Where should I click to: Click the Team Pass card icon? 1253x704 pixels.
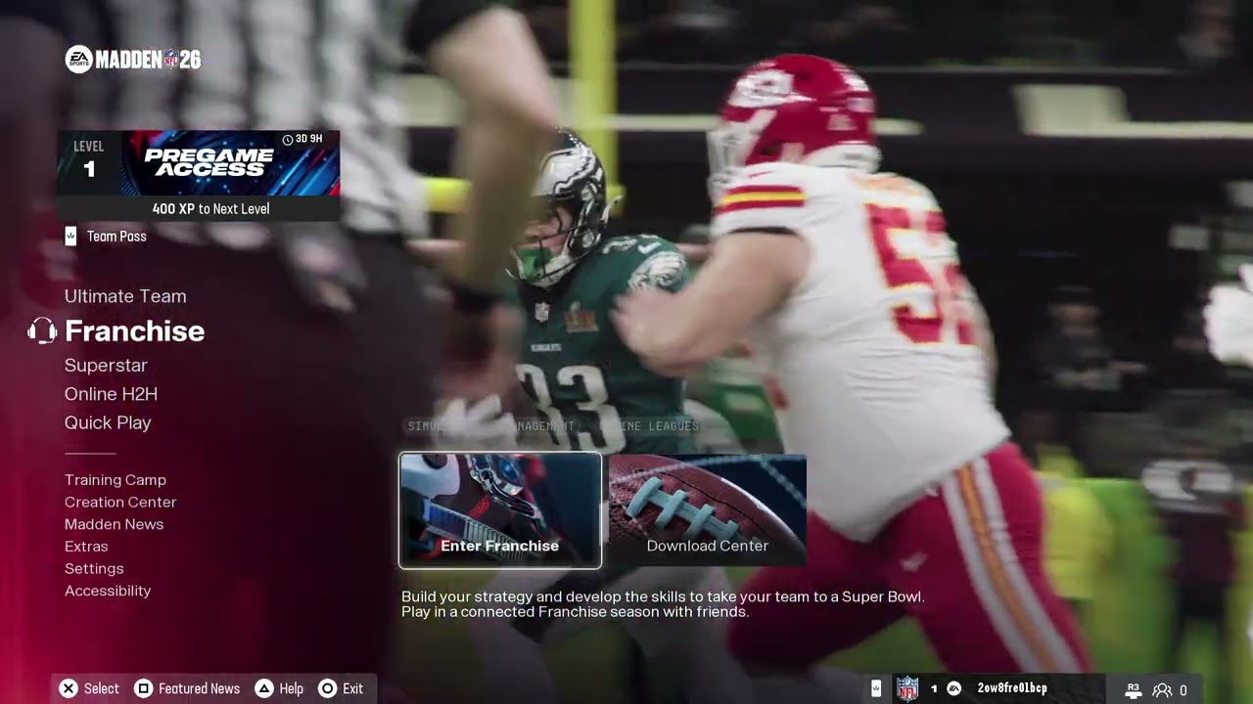(70, 237)
